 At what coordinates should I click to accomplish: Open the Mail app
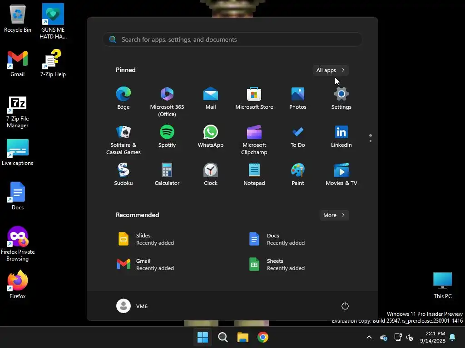(x=211, y=98)
